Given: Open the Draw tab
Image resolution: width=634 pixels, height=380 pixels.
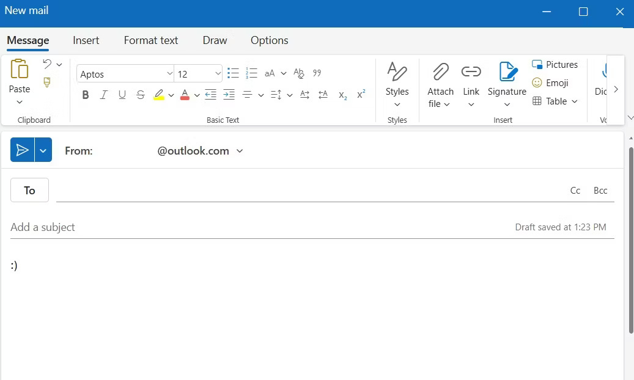Looking at the screenshot, I should (x=215, y=40).
